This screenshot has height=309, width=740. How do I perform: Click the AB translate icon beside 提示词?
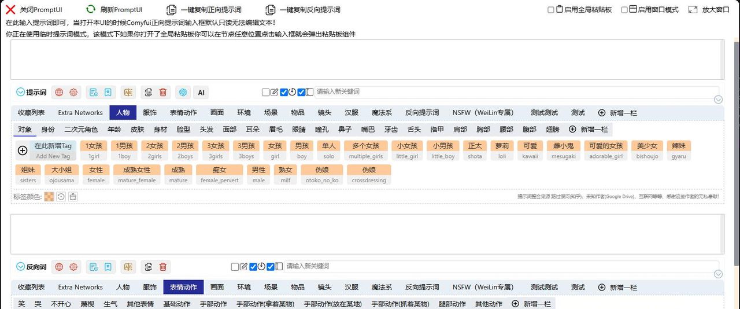click(128, 92)
